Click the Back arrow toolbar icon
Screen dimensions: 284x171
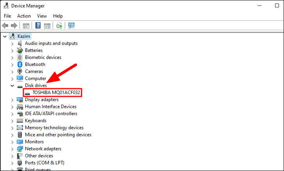click(x=5, y=25)
